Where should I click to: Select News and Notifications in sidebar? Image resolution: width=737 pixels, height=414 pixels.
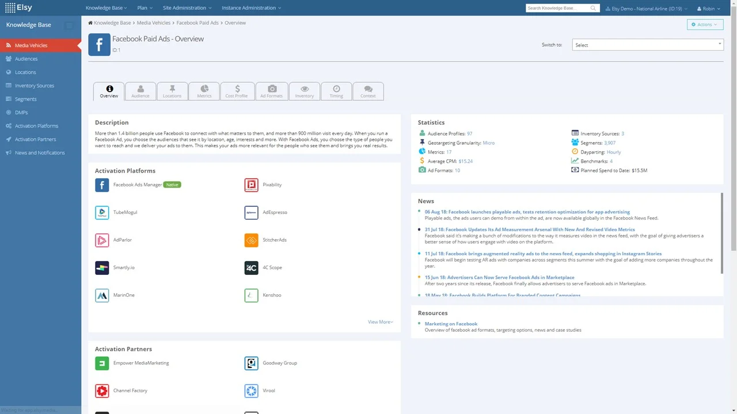[x=40, y=153]
